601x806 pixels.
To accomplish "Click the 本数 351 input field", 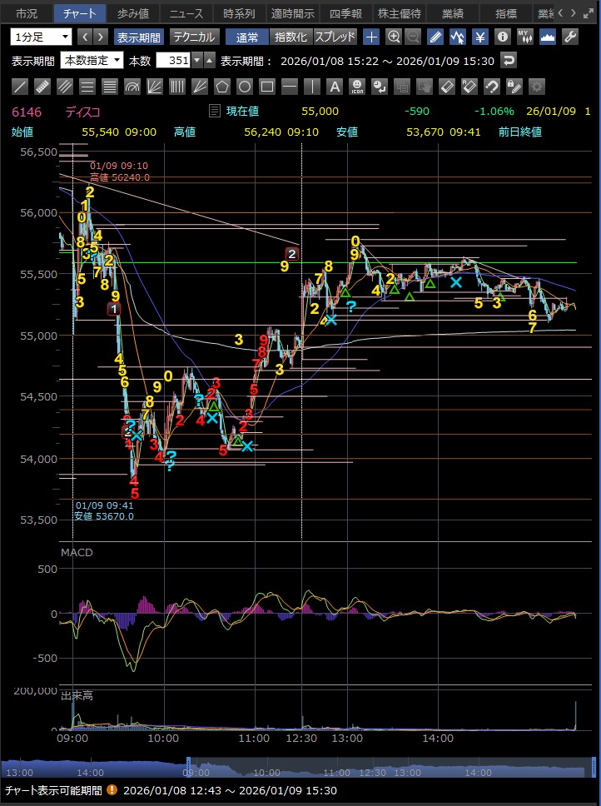I will click(173, 60).
